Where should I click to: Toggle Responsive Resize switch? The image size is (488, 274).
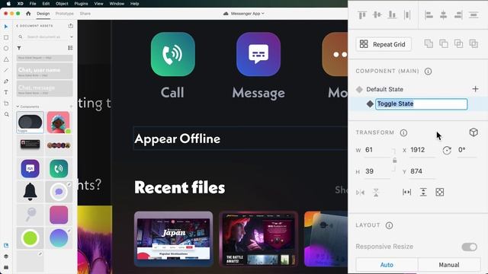tap(470, 247)
